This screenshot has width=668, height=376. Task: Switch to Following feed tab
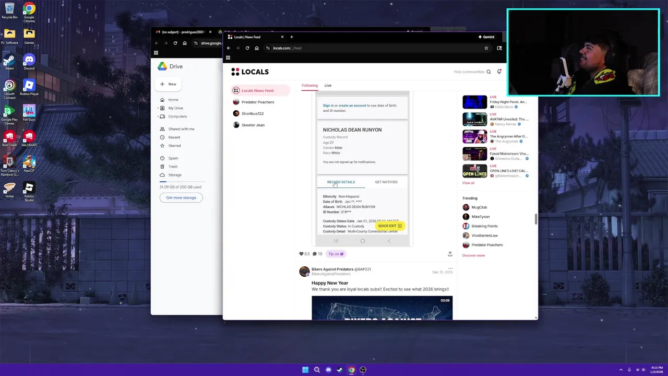pos(309,85)
